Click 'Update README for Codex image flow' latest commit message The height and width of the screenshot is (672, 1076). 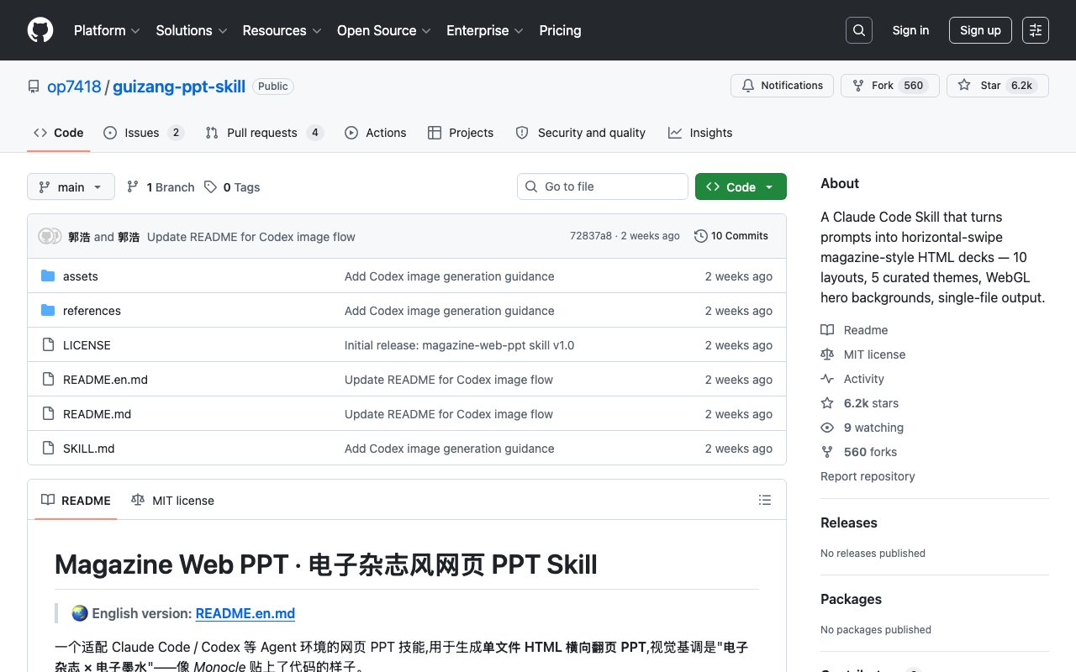coord(251,237)
